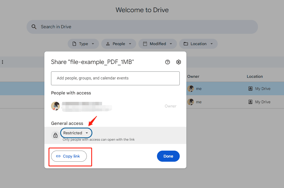Image resolution: width=284 pixels, height=188 pixels.
Task: Click the three-dot more options icon
Action: pyautogui.click(x=2, y=62)
